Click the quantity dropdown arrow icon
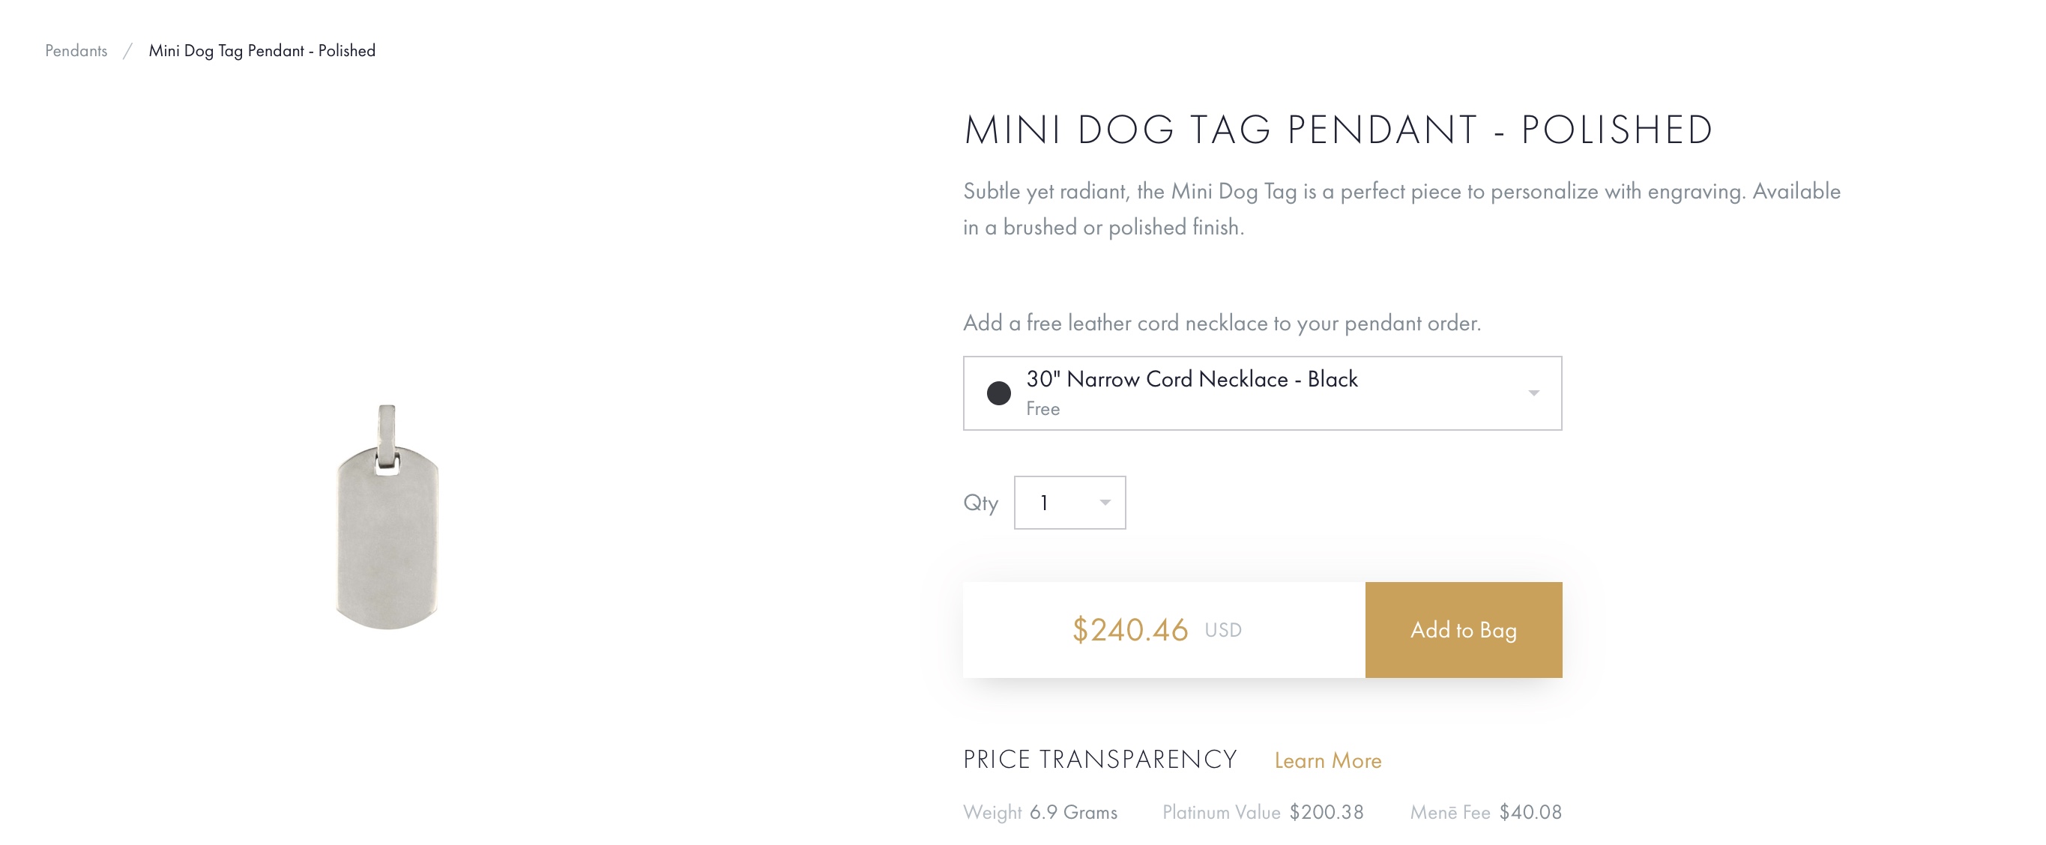Viewport: 2046px width, 845px height. [1105, 503]
